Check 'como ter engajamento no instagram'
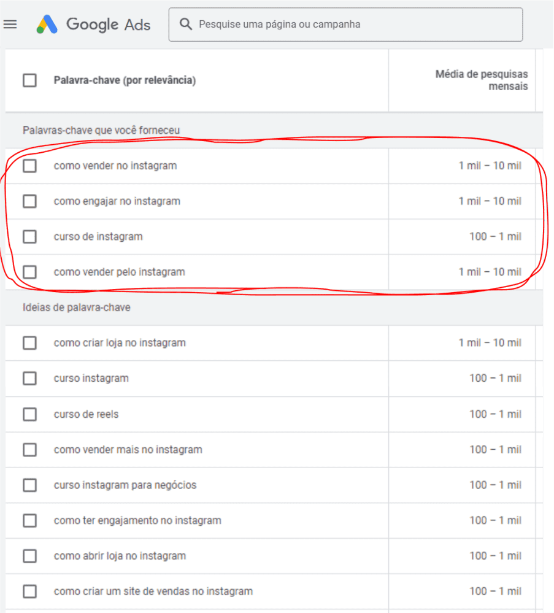The height and width of the screenshot is (613, 554). pyautogui.click(x=29, y=520)
